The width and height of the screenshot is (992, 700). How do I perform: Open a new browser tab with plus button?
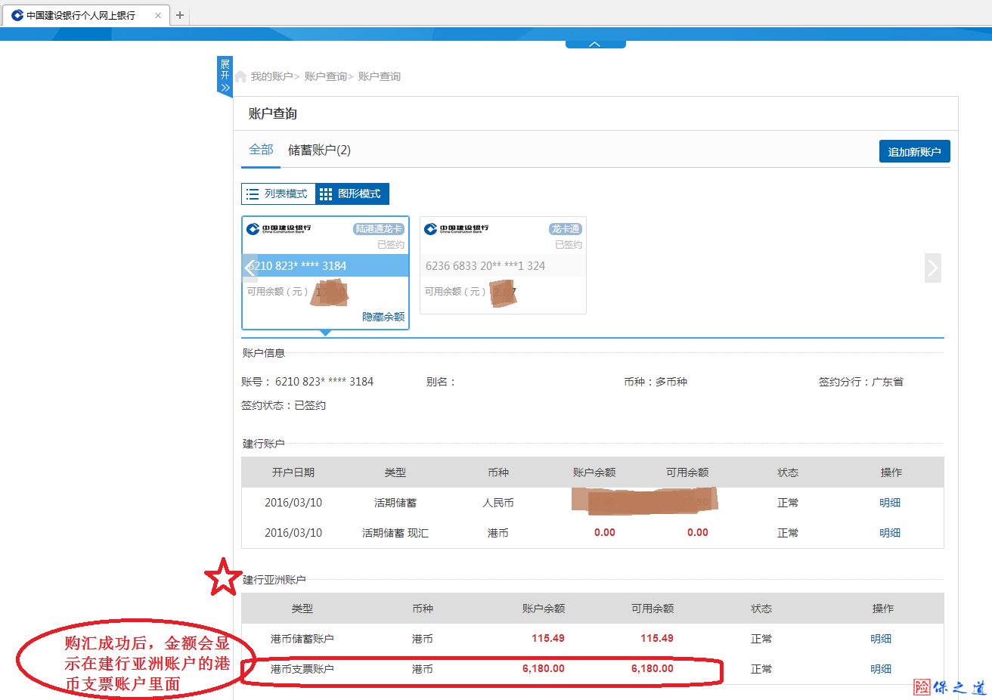pos(180,15)
